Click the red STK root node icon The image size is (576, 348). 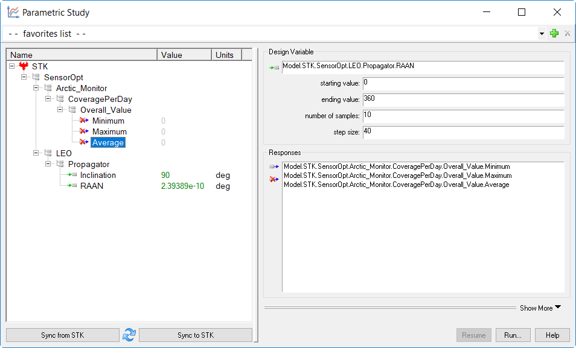[24, 66]
